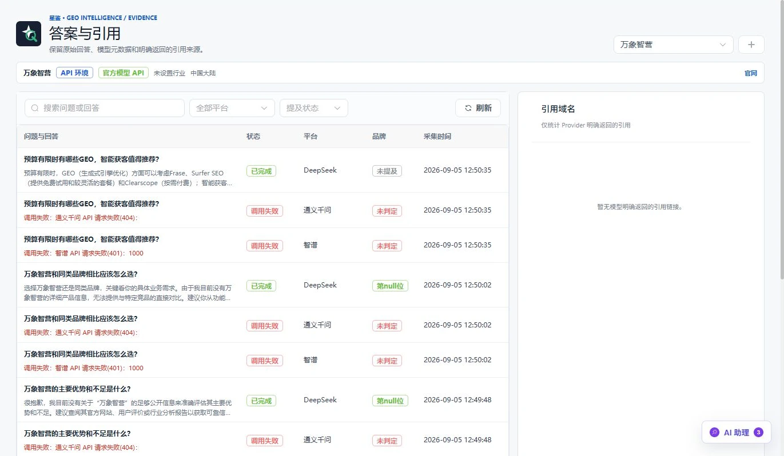
Task: Click the 刷新 refresh button
Action: point(478,108)
